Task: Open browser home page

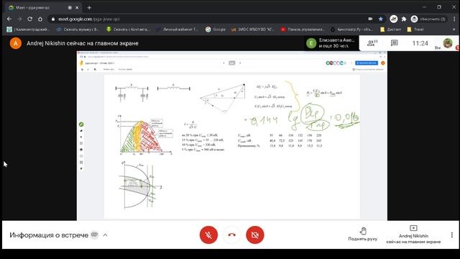Action: tap(40, 19)
